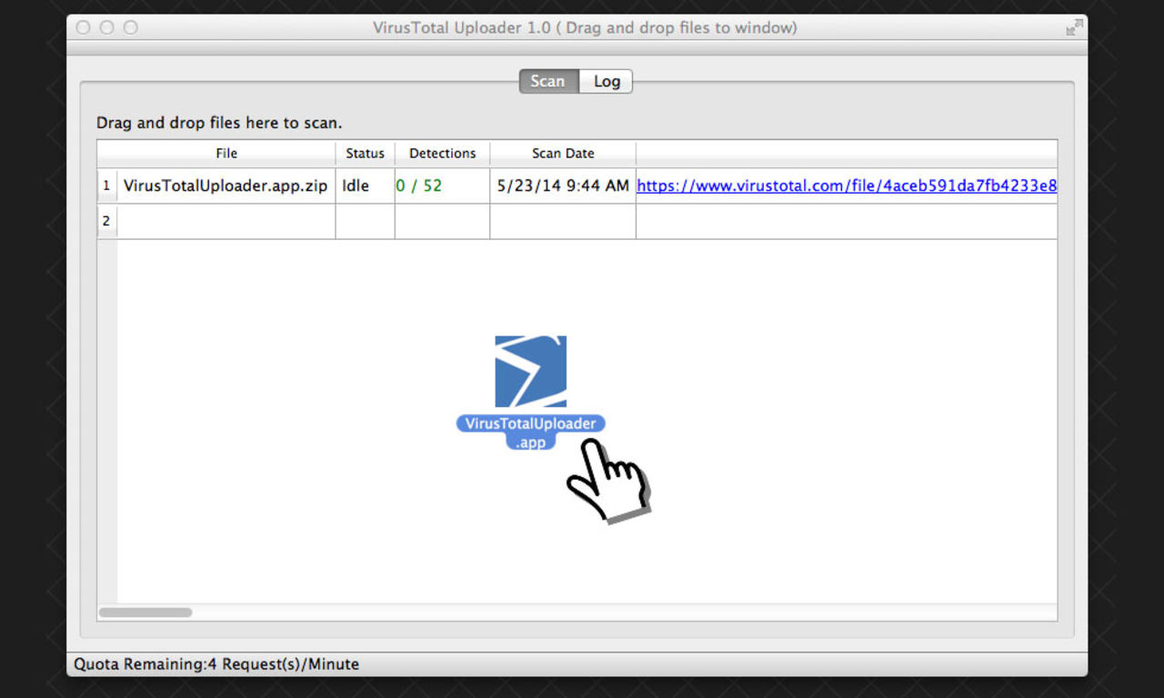Click the row number 1 cell
This screenshot has width=1164, height=698.
(106, 185)
